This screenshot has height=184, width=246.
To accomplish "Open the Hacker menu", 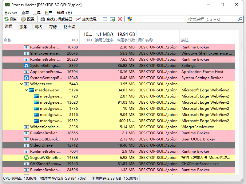I will coord(11,12).
